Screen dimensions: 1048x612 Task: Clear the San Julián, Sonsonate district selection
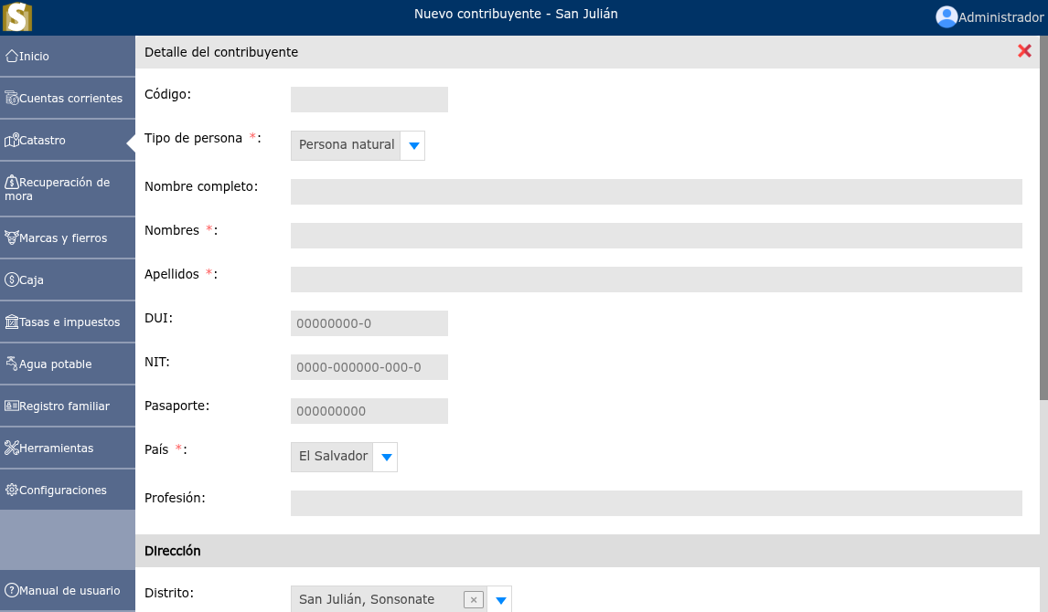coord(473,600)
